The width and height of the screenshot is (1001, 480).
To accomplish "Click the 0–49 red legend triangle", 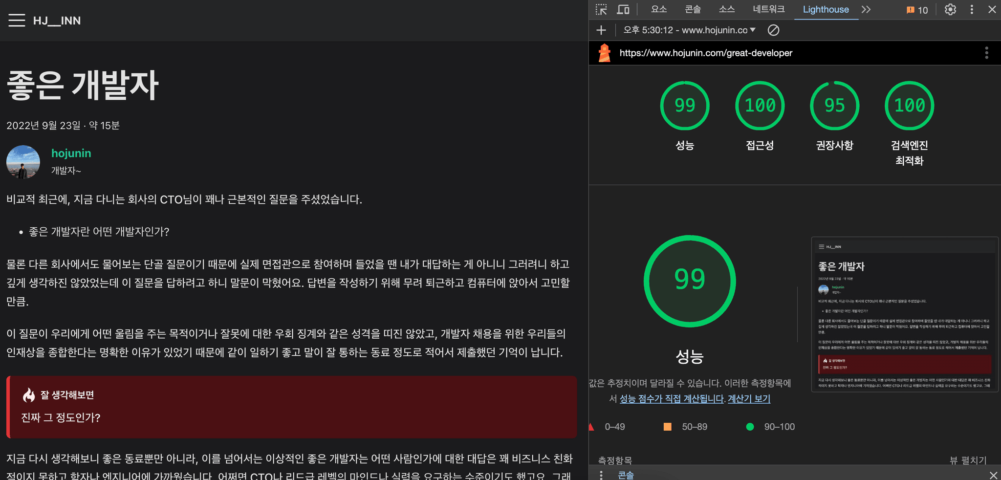I will point(591,427).
